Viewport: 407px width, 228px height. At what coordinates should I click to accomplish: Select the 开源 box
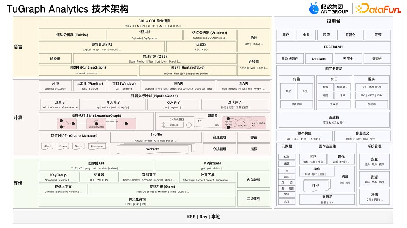tap(378, 35)
